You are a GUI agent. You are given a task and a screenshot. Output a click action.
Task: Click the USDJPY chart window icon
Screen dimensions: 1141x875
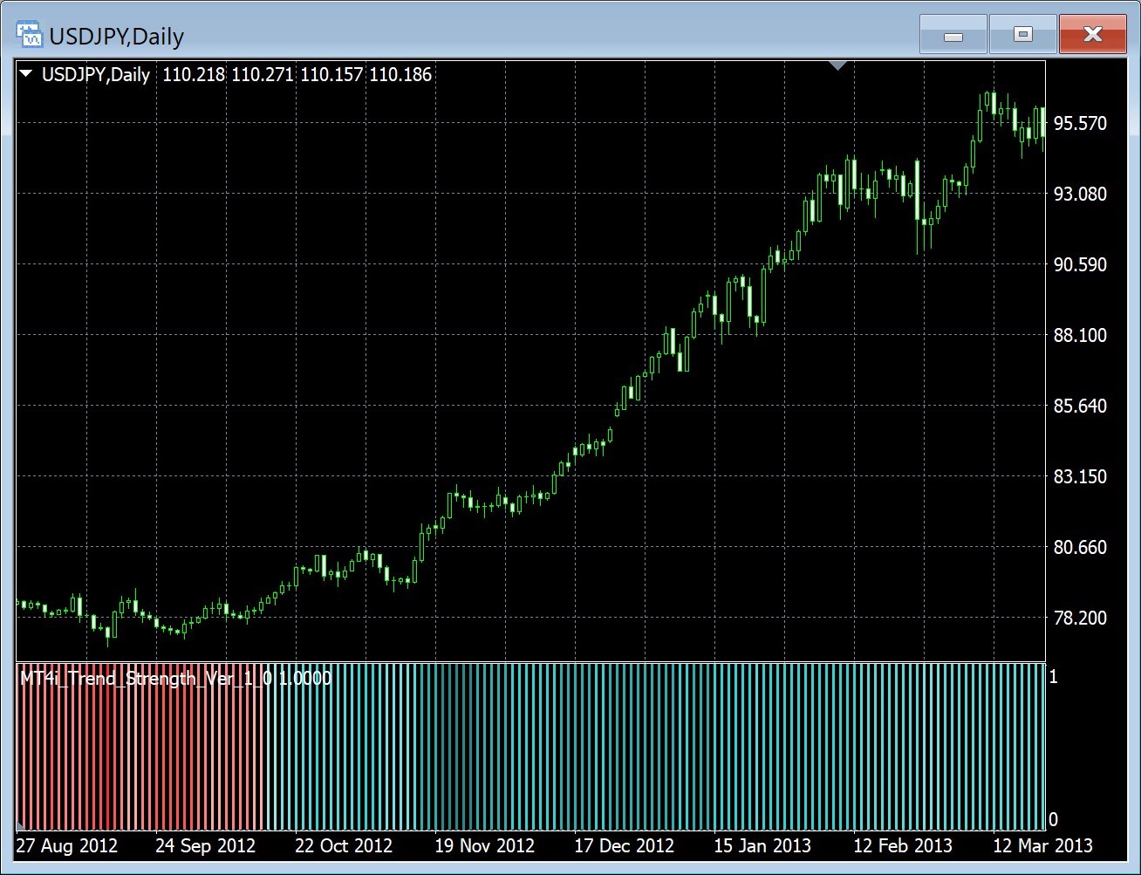click(30, 36)
